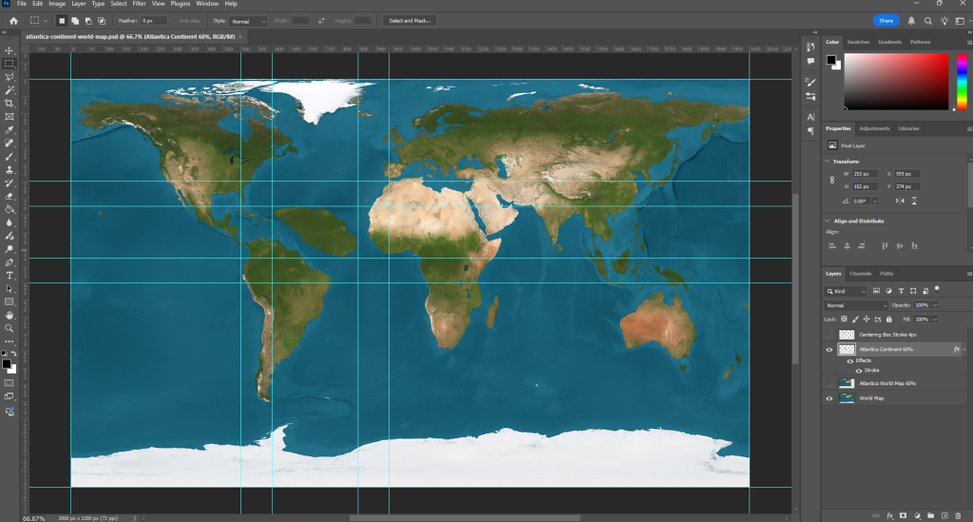Switch to the Libraries tab

pyautogui.click(x=908, y=128)
